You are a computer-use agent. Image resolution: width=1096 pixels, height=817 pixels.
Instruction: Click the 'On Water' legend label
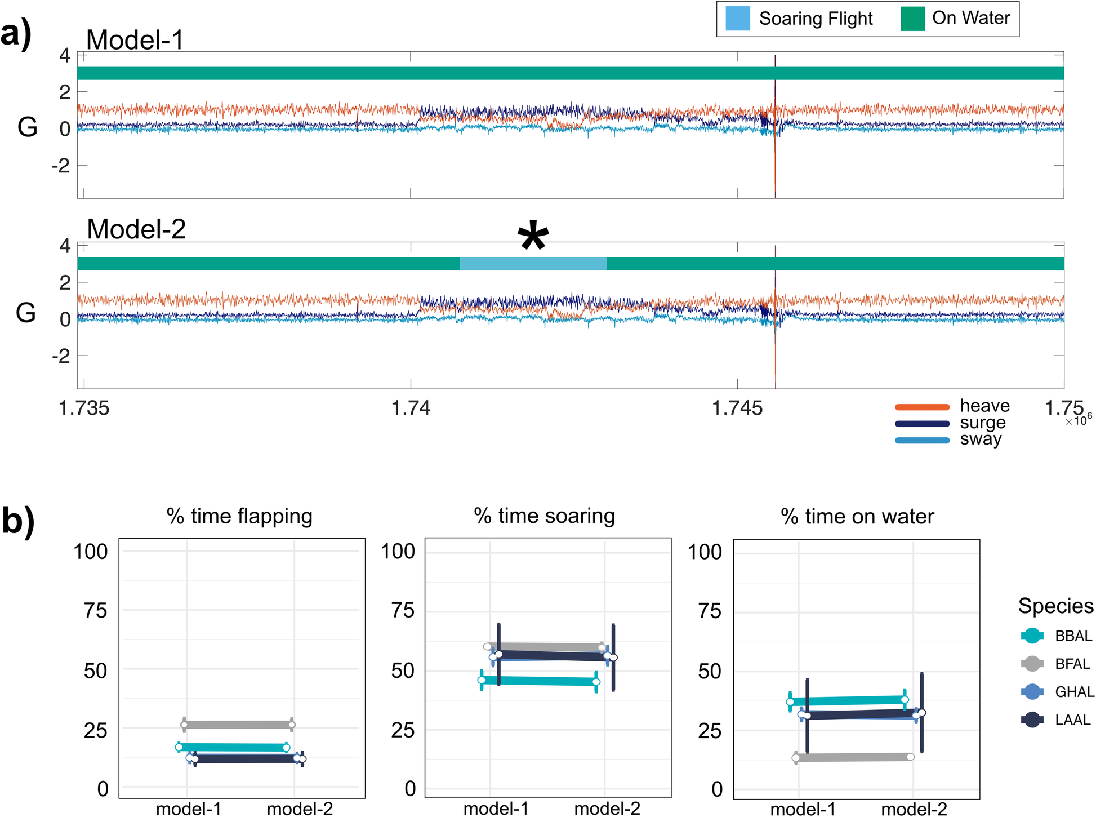point(971,17)
